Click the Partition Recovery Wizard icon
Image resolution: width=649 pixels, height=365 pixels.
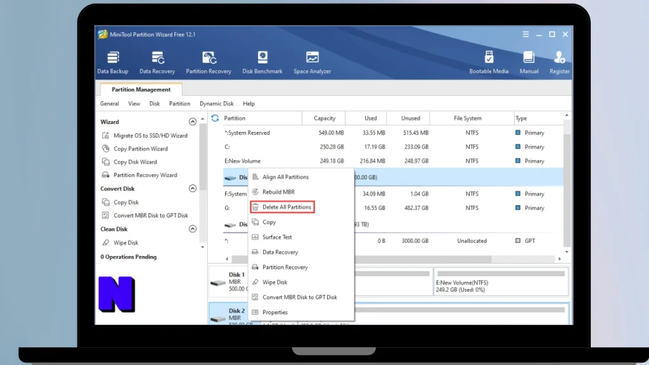point(106,175)
